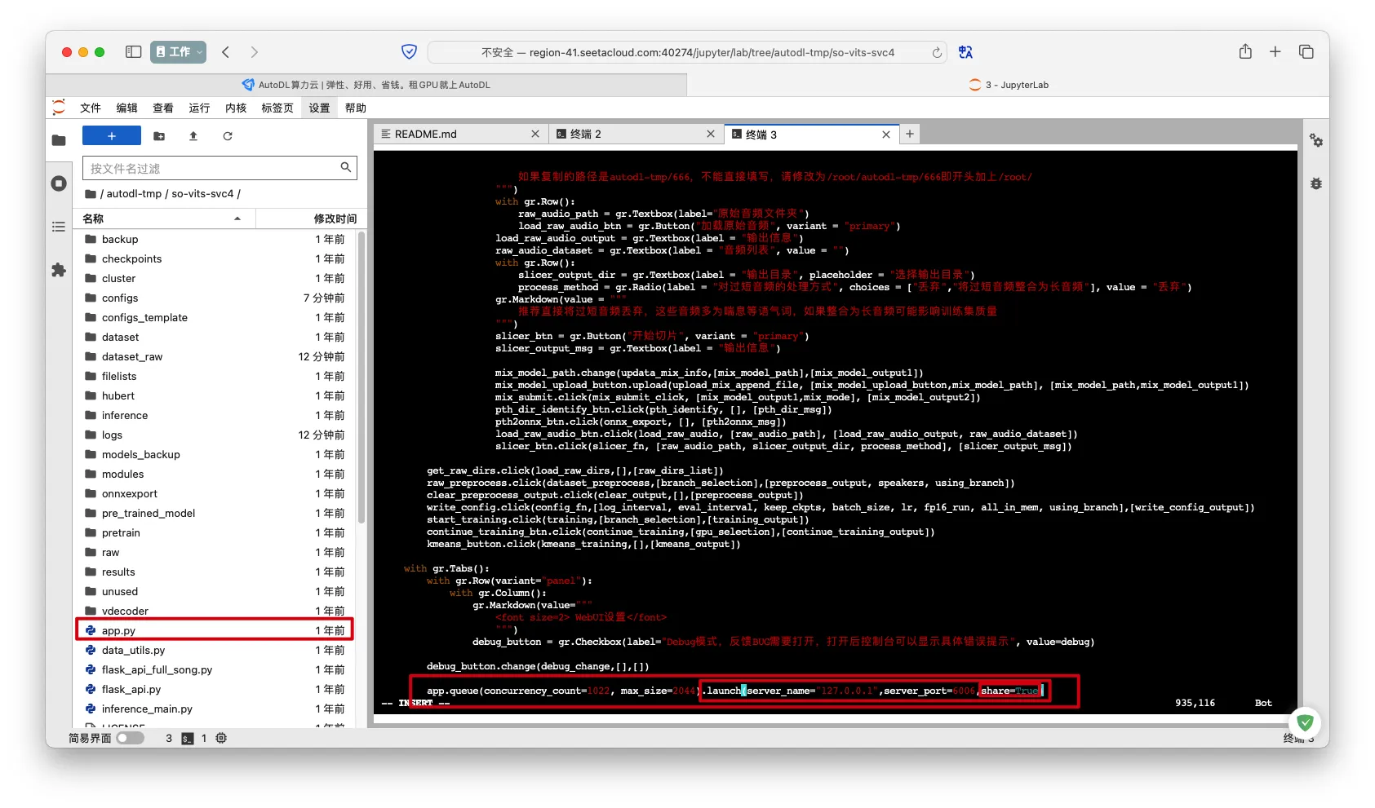Open the 文件 menu
The image size is (1375, 808).
91,108
